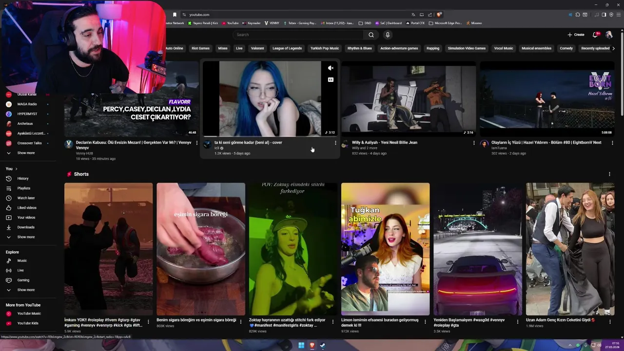
Task: Open the YouTube notifications bell
Action: [x=595, y=35]
